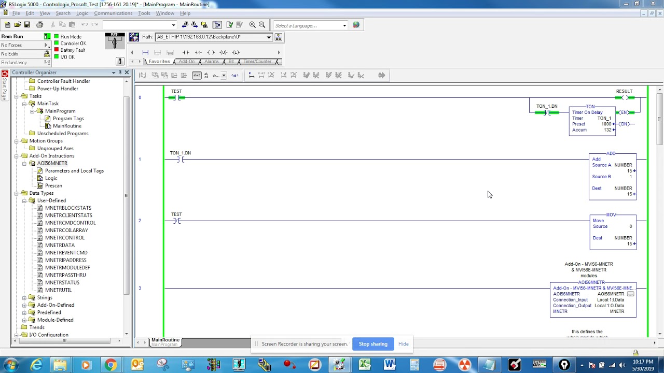Zoom out on the ladder view
Viewport: 664px width, 373px height.
(x=262, y=25)
